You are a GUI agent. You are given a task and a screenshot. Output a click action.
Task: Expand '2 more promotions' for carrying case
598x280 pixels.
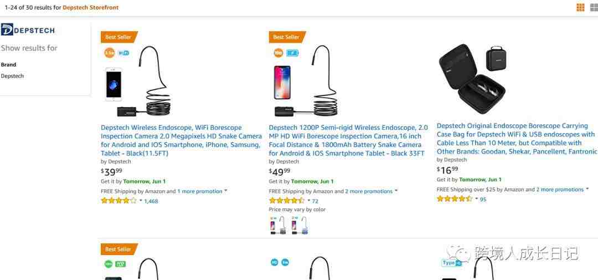(587, 190)
